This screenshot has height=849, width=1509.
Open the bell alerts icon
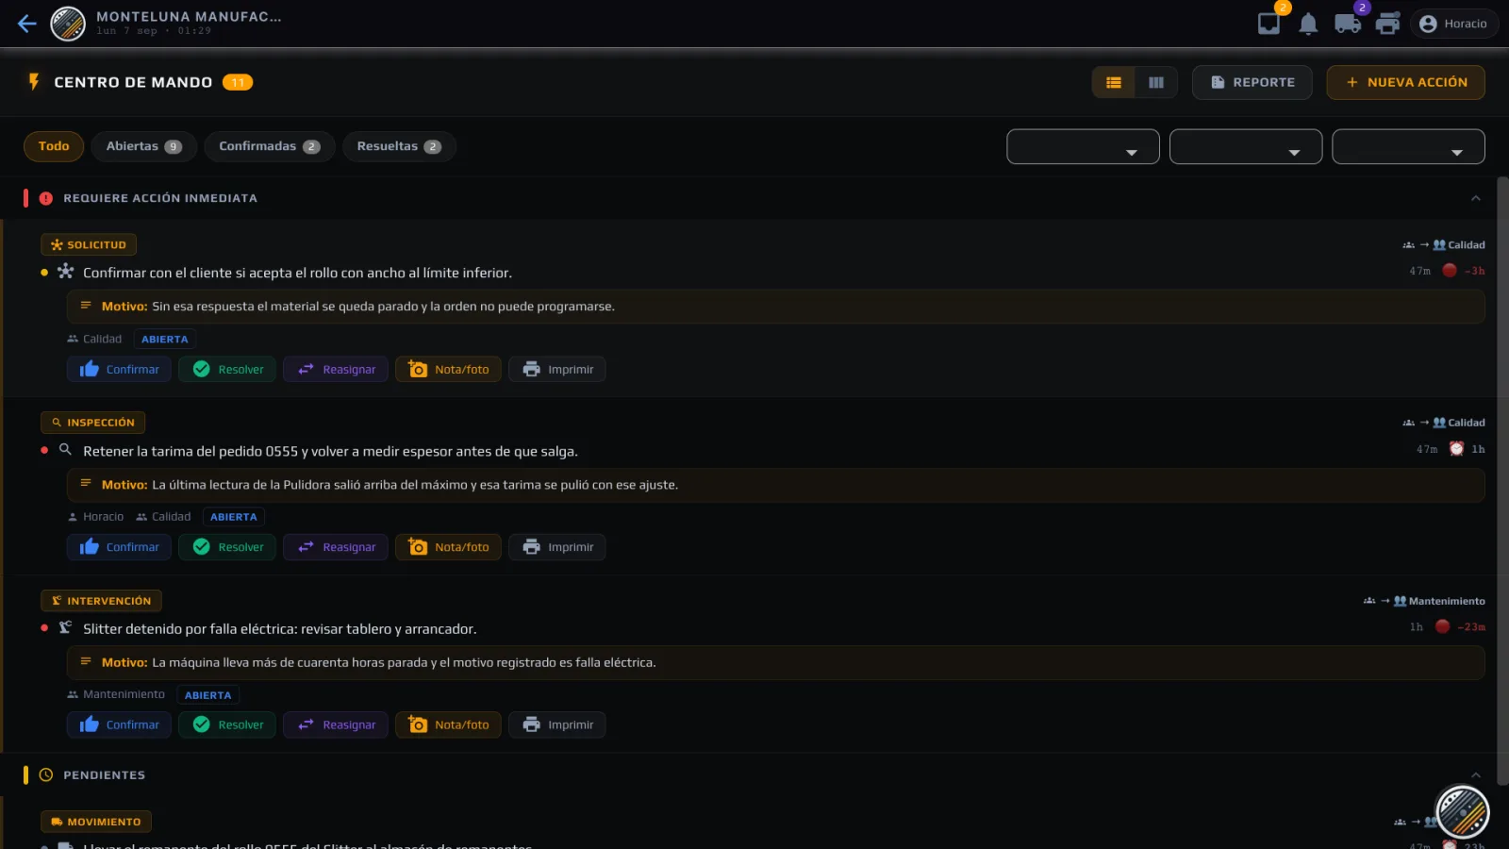(x=1308, y=24)
